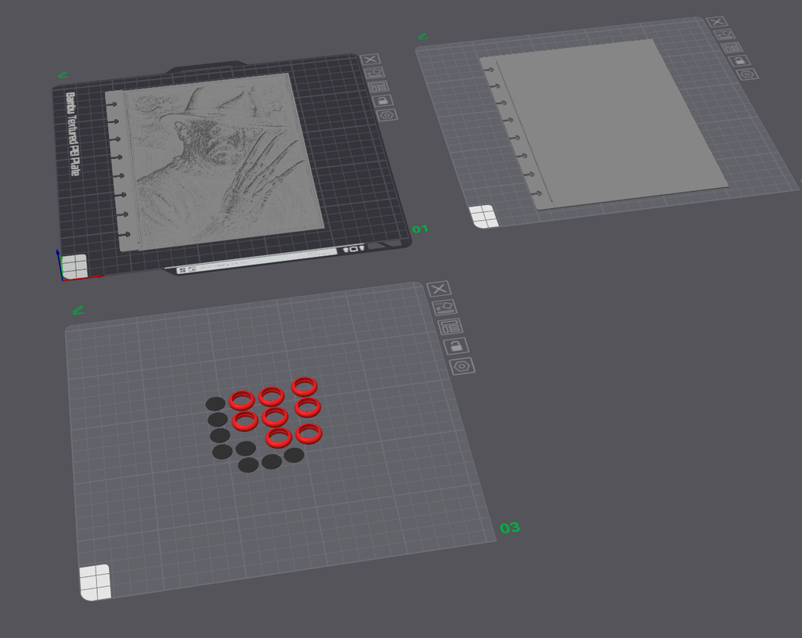The width and height of the screenshot is (802, 638).
Task: Auto-orient objects on plate 03
Action: (445, 307)
